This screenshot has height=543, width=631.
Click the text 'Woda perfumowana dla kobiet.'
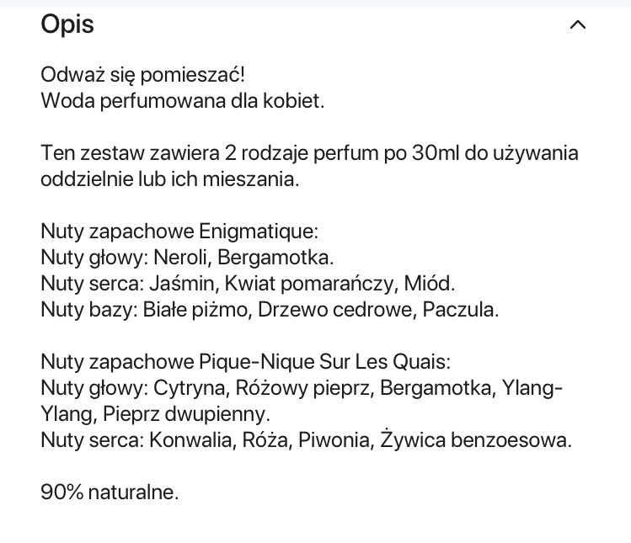tap(183, 101)
